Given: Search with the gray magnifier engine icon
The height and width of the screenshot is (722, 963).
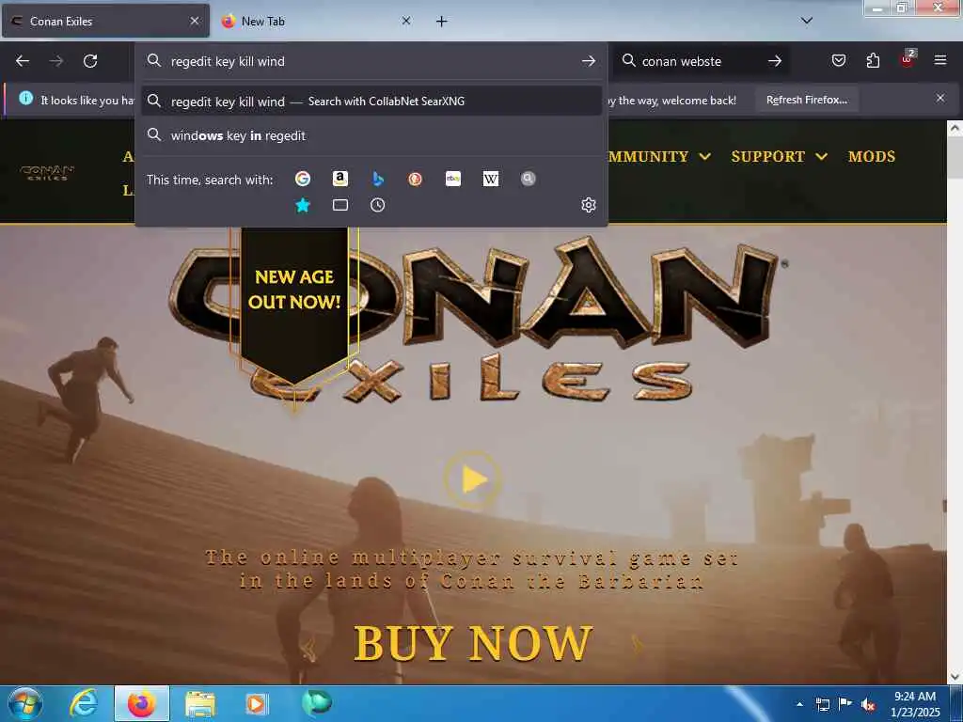Looking at the screenshot, I should [x=529, y=179].
